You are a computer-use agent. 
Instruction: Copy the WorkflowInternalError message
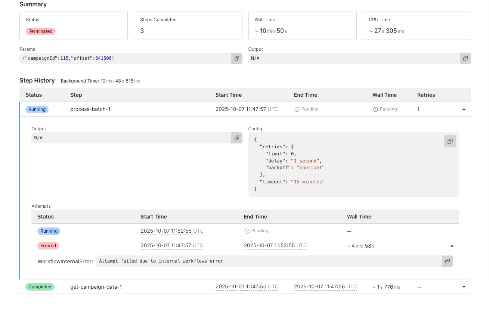point(447,261)
